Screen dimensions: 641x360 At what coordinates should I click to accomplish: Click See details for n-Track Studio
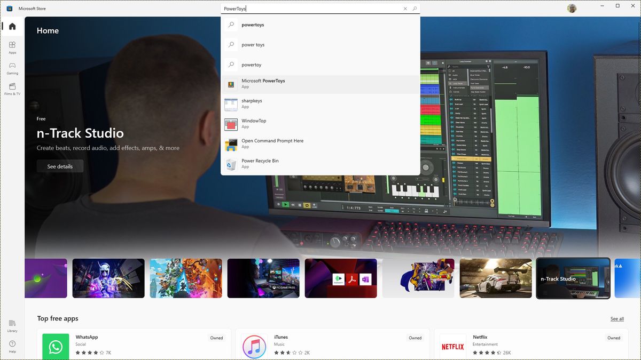[59, 166]
